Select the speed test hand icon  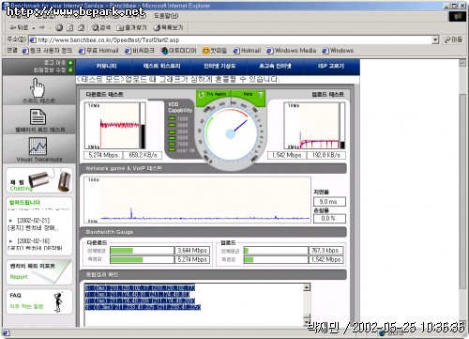(x=38, y=87)
